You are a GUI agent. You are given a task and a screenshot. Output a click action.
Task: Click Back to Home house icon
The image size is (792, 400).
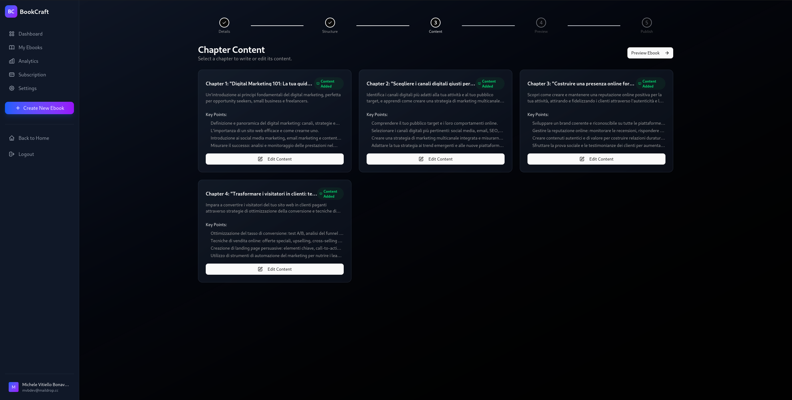[x=12, y=138]
